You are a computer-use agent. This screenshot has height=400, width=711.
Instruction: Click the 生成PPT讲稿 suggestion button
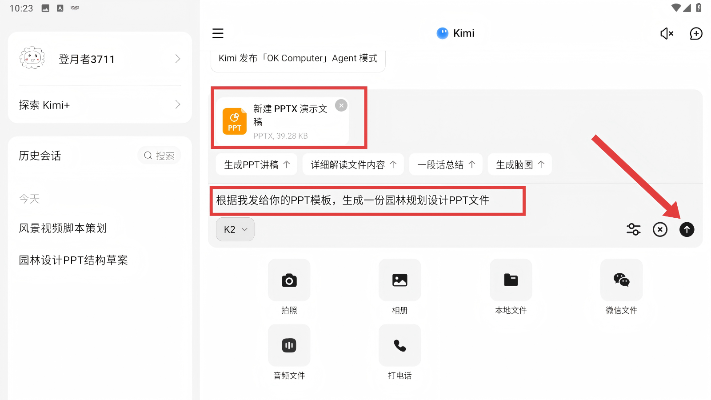click(256, 164)
